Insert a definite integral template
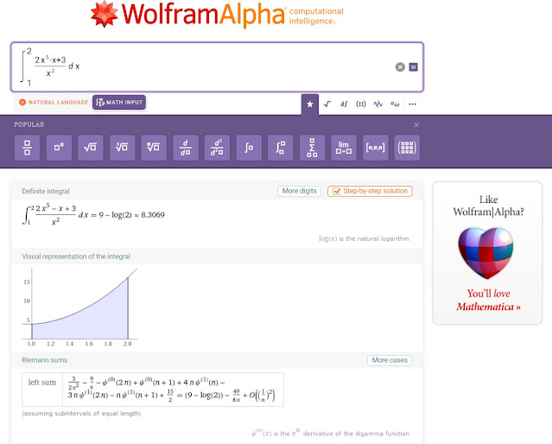This screenshot has width=552, height=444. (280, 148)
